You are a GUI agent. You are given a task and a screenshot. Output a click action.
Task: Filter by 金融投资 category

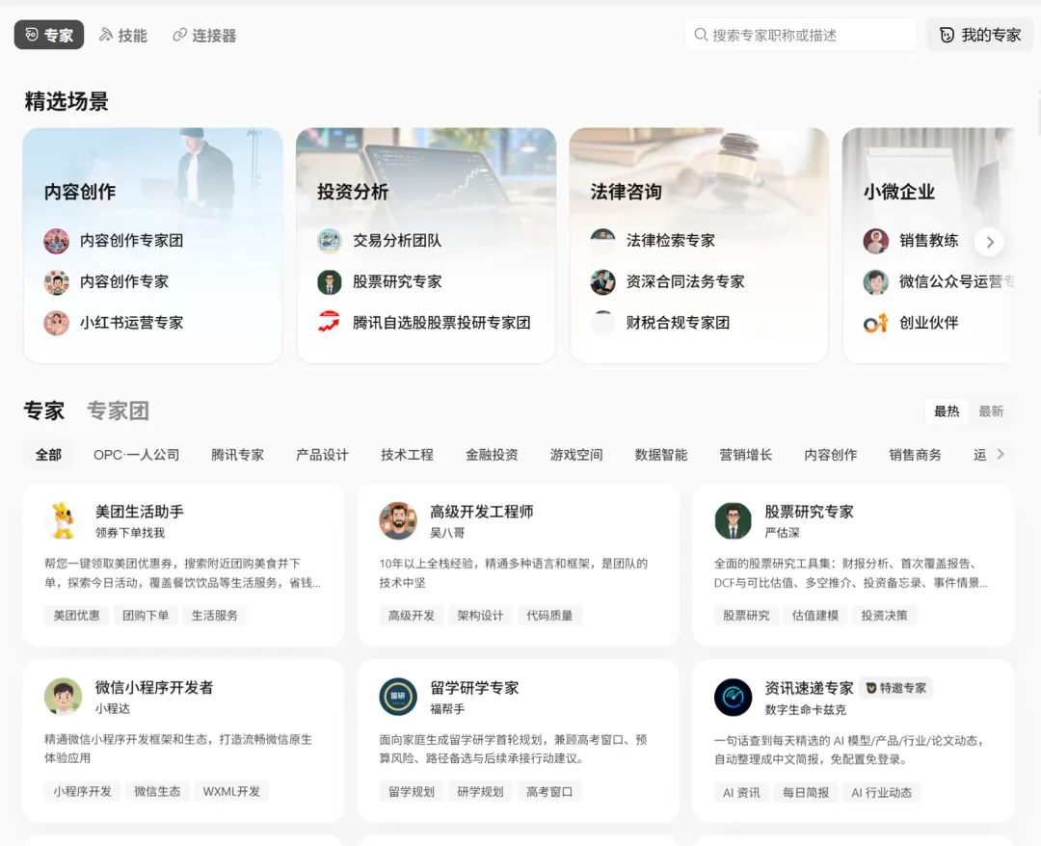(492, 455)
